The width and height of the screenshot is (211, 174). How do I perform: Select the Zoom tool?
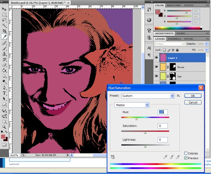[4, 127]
